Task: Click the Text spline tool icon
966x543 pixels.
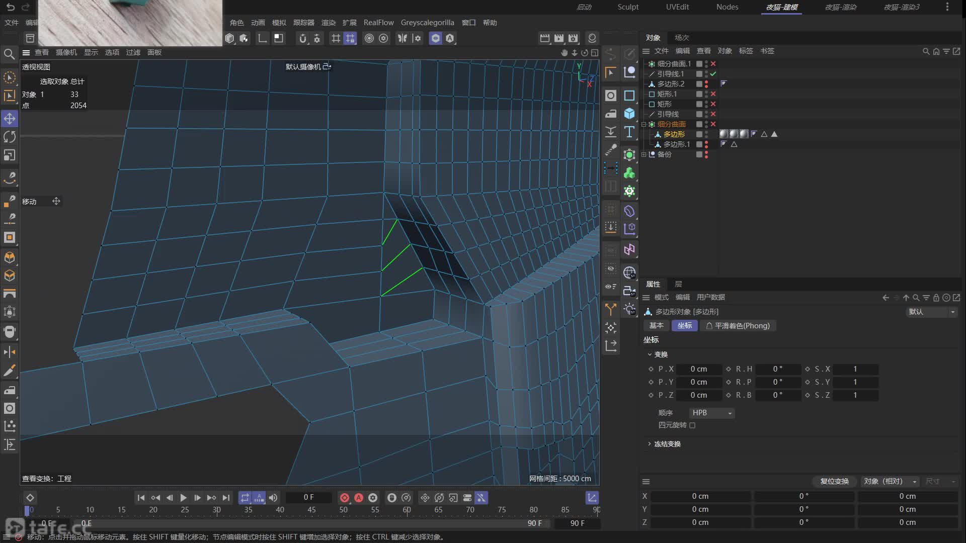Action: (x=629, y=132)
